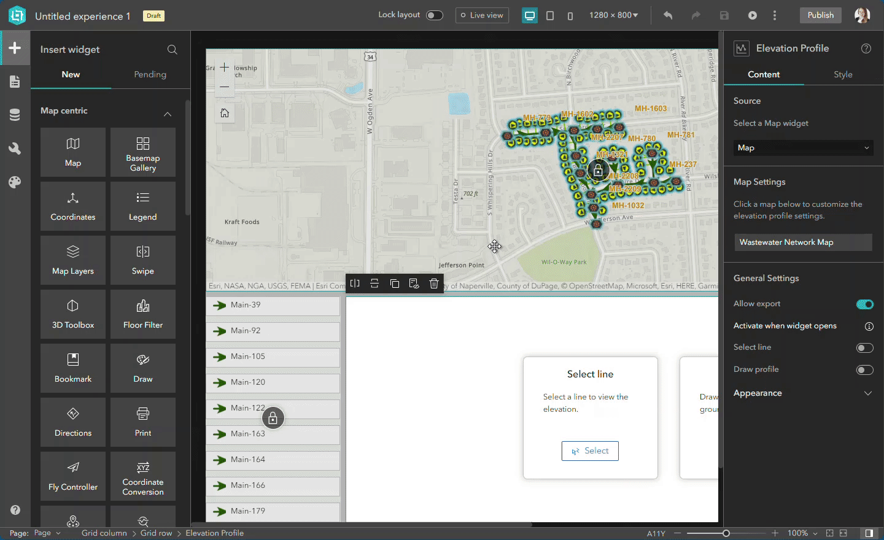This screenshot has width=884, height=540.
Task: Enable the Select line toggle
Action: click(x=865, y=347)
